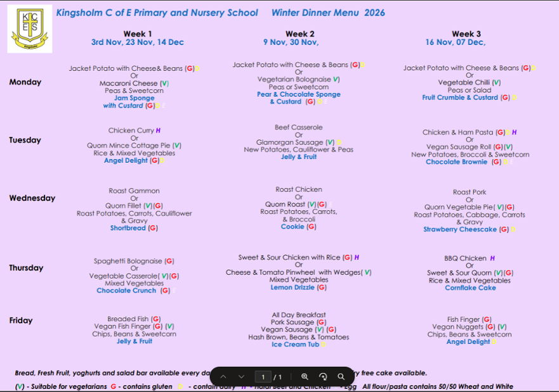Click 'Spaghetti Bolognaise' menu item
559x392 pixels.
click(x=128, y=261)
